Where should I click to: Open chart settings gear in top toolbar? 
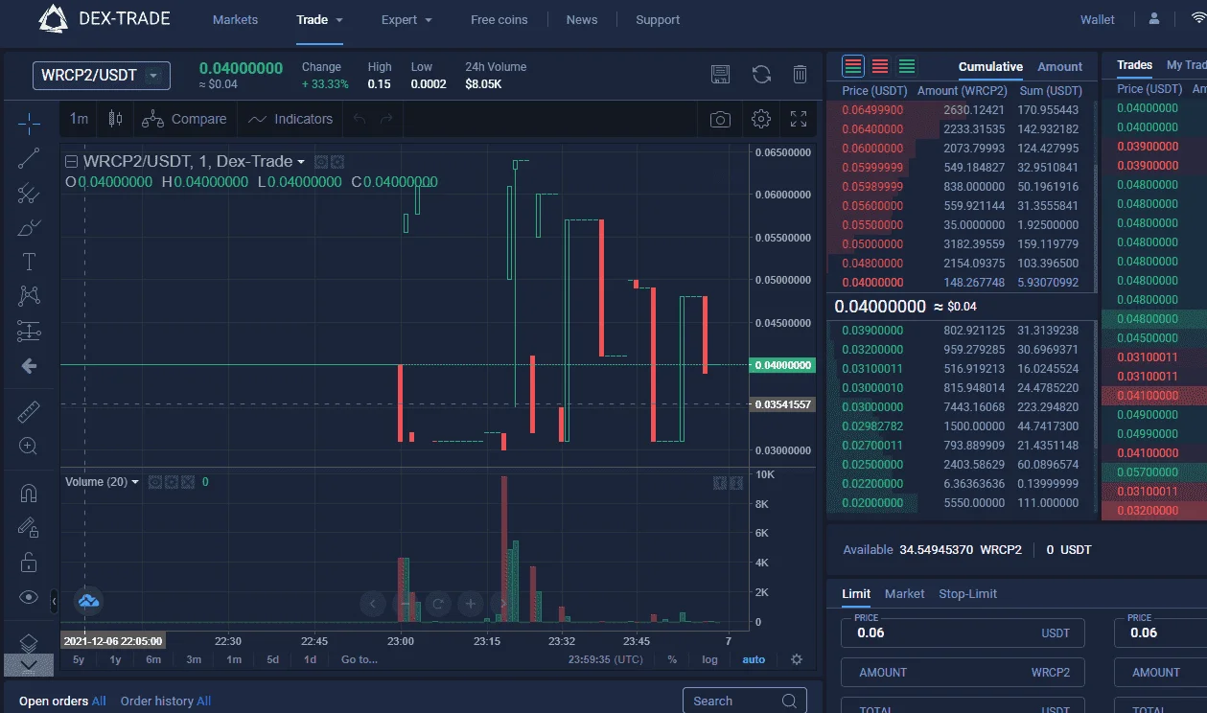[761, 119]
